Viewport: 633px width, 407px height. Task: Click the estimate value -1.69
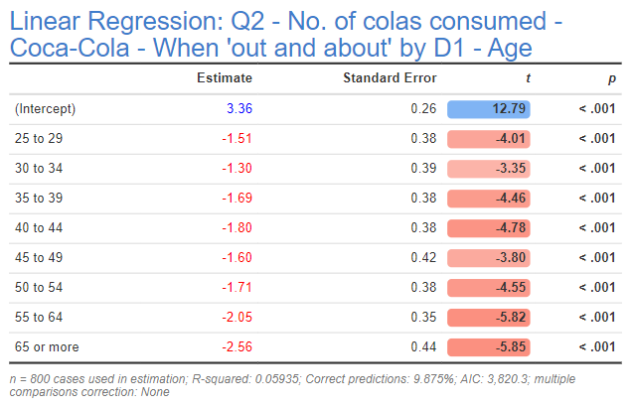(x=237, y=199)
